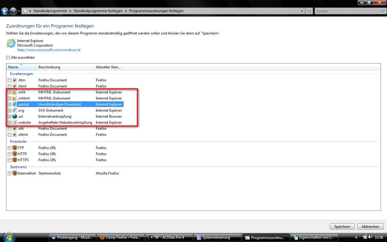The width and height of the screenshot is (387, 242).
Task: Click the Firefox icon beside HTTP
Action: (x=15, y=154)
